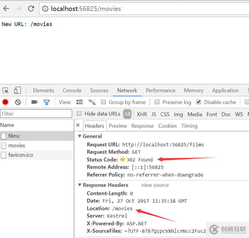Click the Location value /movies
This screenshot has width=249, height=238.
[x=122, y=208]
